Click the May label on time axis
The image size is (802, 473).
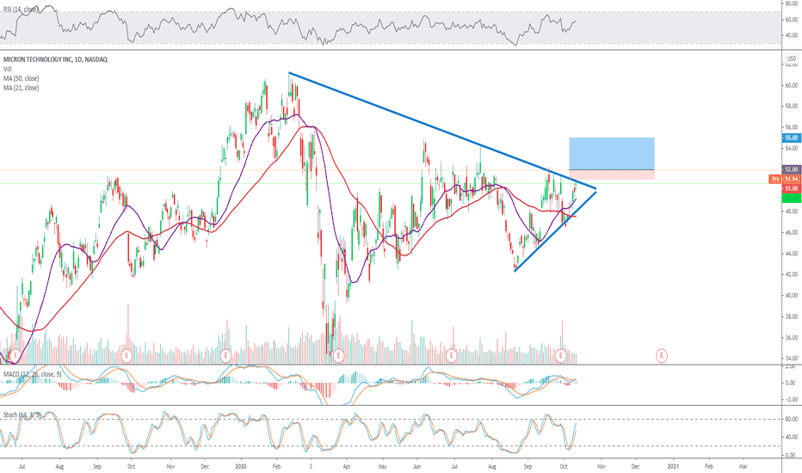point(382,466)
